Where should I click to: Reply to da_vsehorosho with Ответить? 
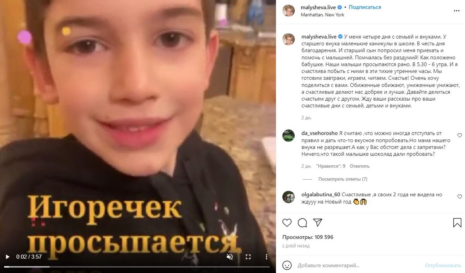(360, 166)
